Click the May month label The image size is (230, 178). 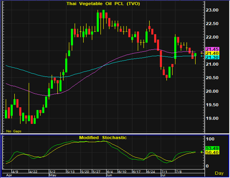pyautogui.click(x=53, y=175)
